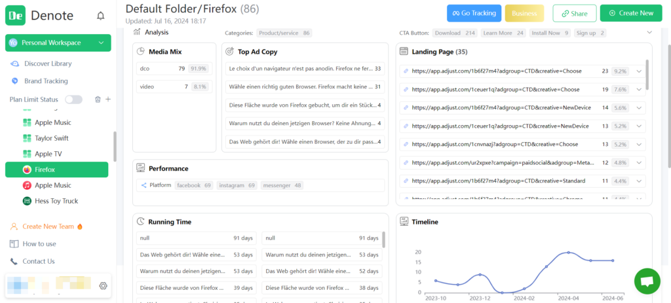Click How to use book icon

[14, 244]
